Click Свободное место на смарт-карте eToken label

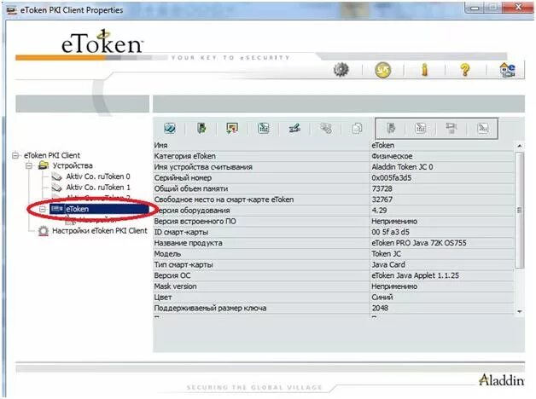pos(224,199)
